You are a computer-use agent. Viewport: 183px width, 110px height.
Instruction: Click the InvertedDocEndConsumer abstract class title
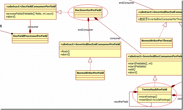click(160, 12)
